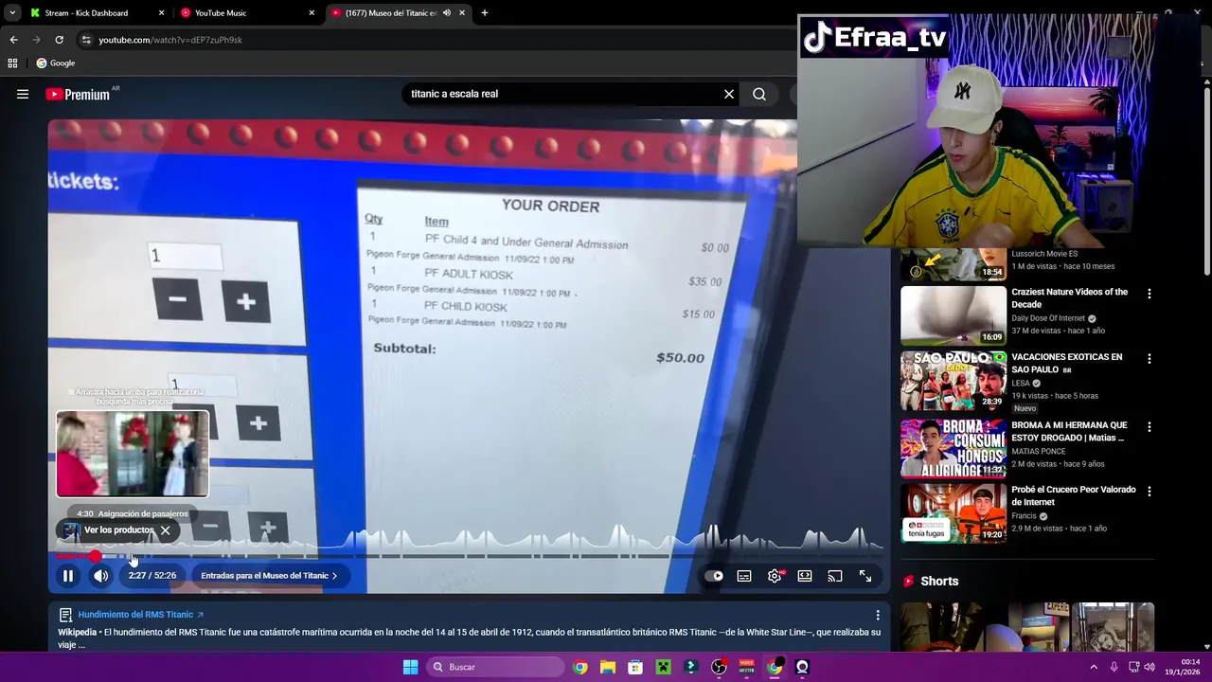Open the Daily Dose Of Internet channel

point(1048,318)
